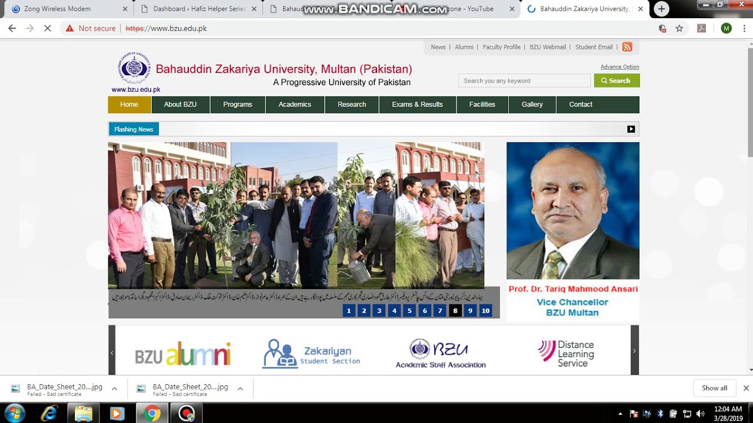
Task: Open File Explorer from taskbar
Action: [x=84, y=413]
